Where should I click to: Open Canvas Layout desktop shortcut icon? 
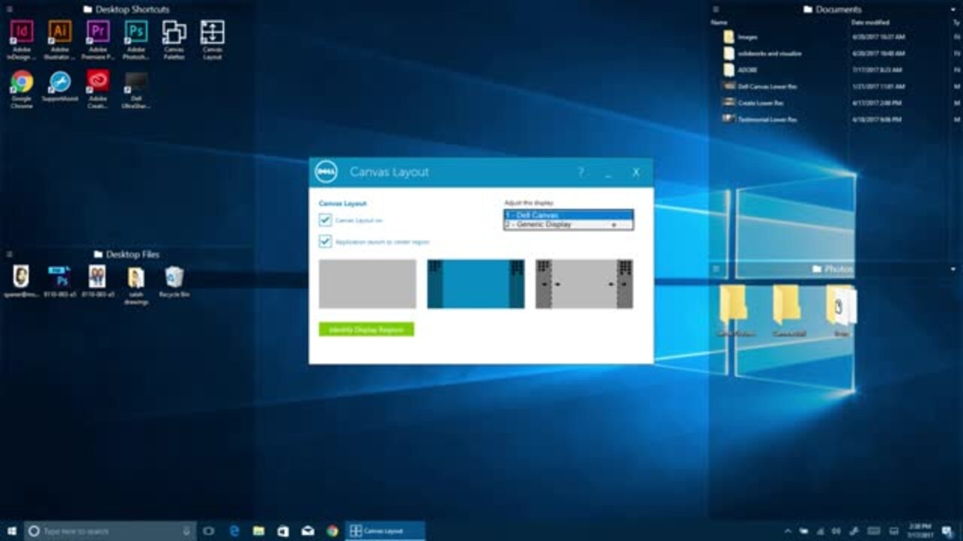point(212,39)
